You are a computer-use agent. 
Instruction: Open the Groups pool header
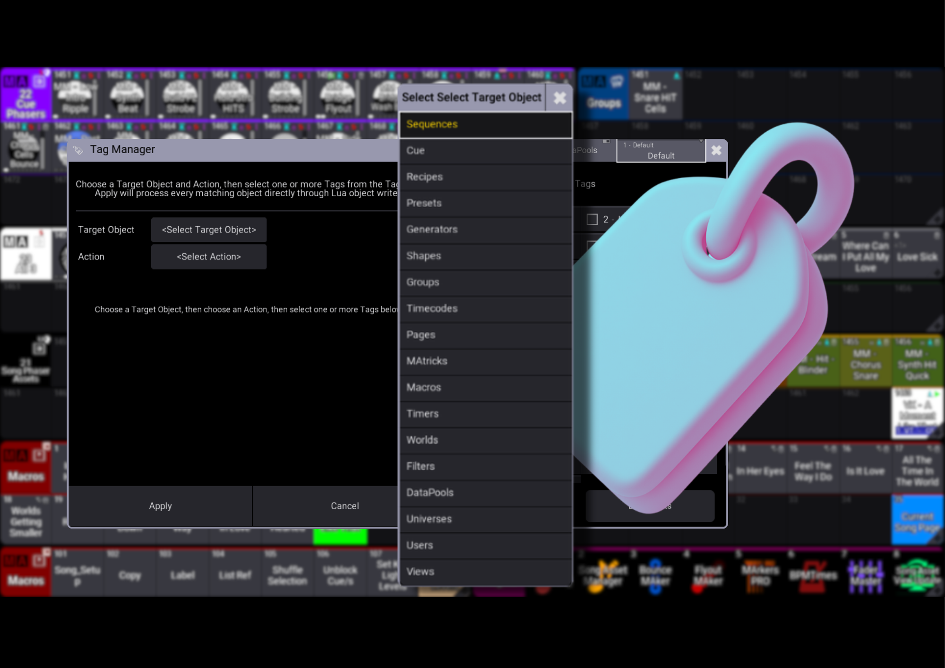coord(604,94)
